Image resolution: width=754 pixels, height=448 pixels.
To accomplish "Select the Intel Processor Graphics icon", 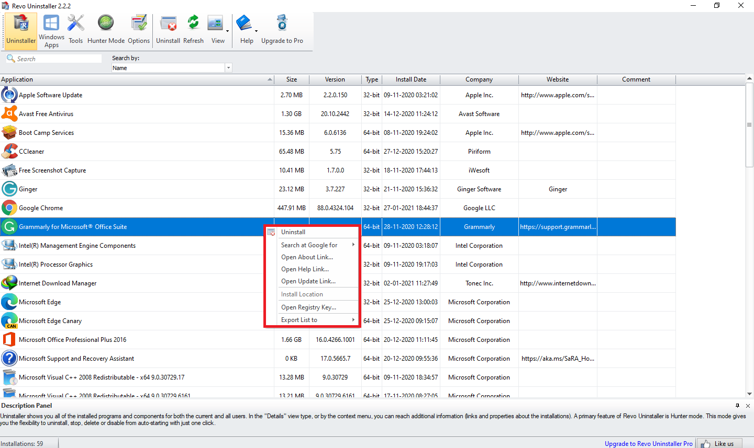I will [9, 265].
